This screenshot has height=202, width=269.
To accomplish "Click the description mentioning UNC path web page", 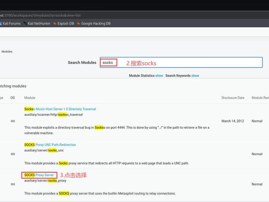I will (106, 163).
